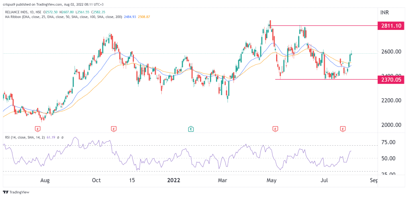This screenshot has width=408, height=197.
Task: Click the blue EMA value 2484.93
Action: (129, 17)
